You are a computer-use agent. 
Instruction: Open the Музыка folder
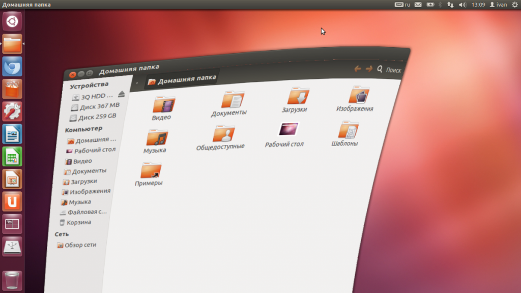[157, 138]
